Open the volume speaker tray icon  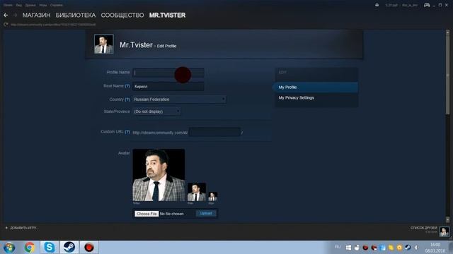coord(416,248)
